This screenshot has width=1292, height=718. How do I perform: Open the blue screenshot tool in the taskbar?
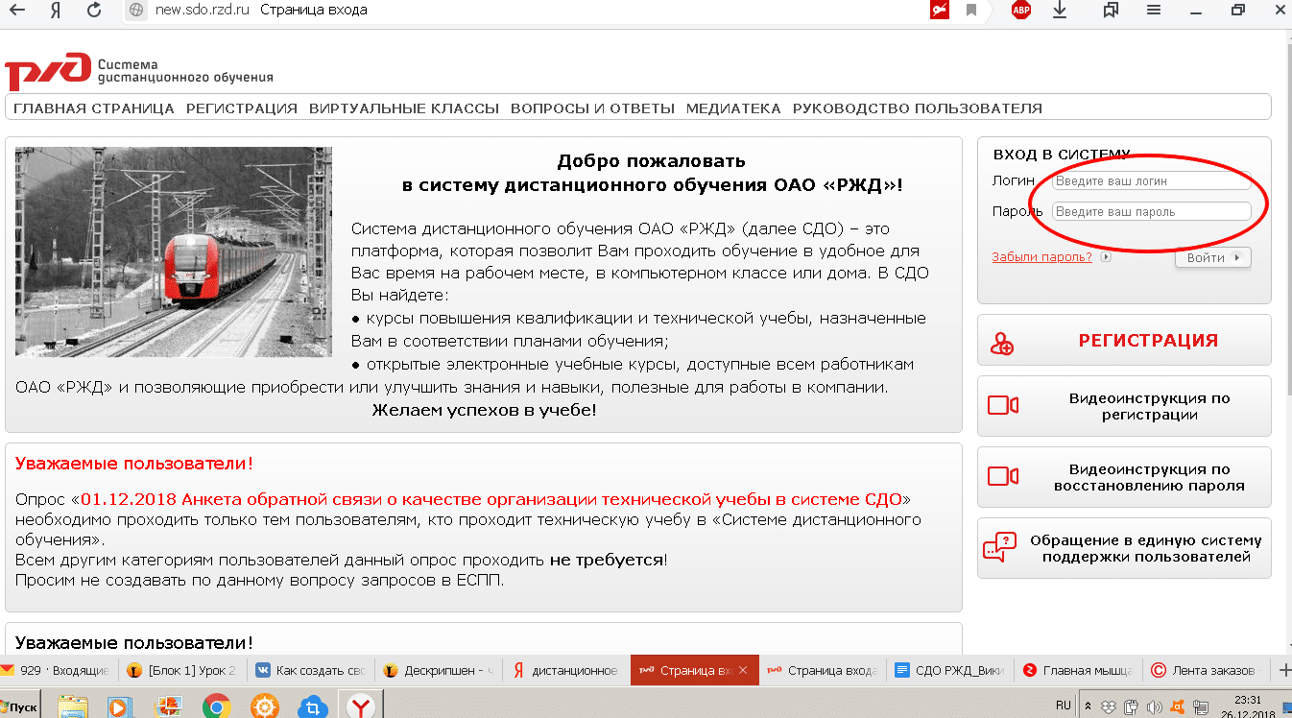point(312,708)
